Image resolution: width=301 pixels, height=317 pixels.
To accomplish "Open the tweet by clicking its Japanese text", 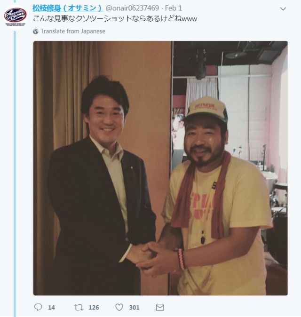I will (x=115, y=19).
